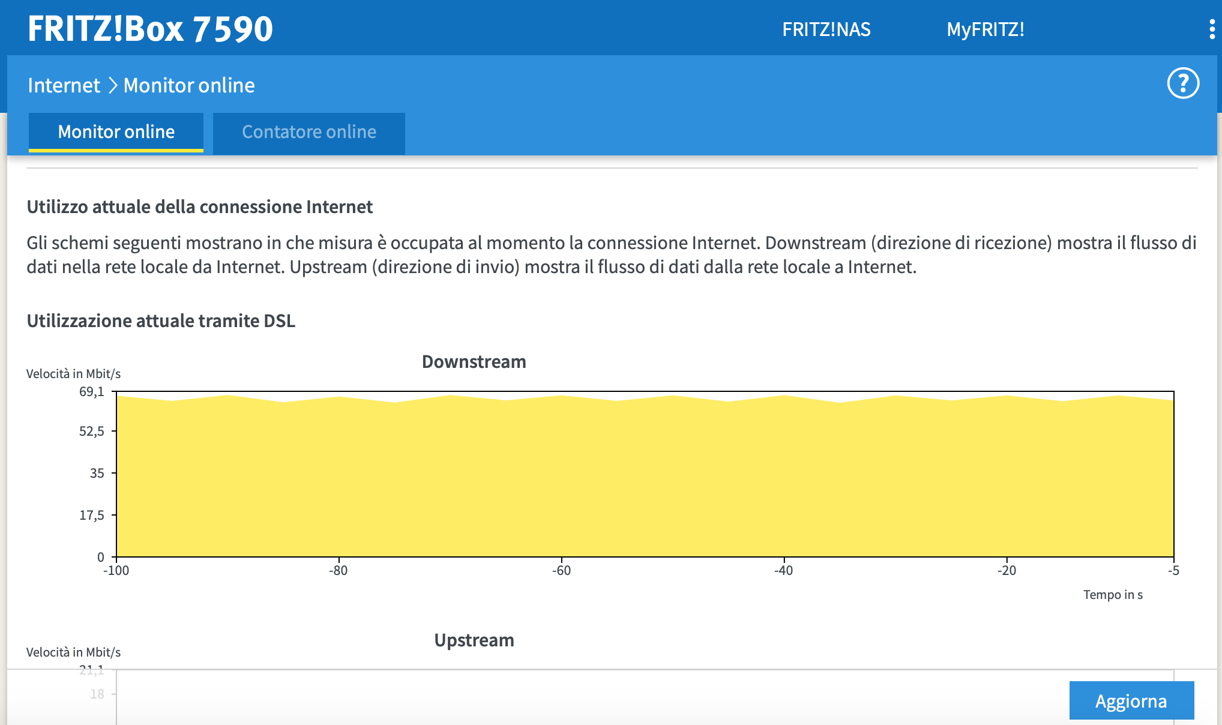The image size is (1222, 725).
Task: Click the Downstream chart title
Action: coord(474,362)
